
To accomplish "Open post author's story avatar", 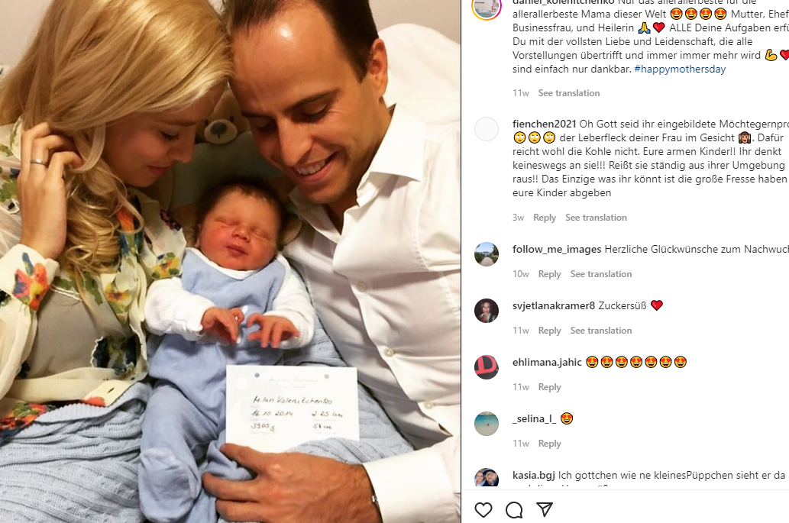I will [487, 6].
